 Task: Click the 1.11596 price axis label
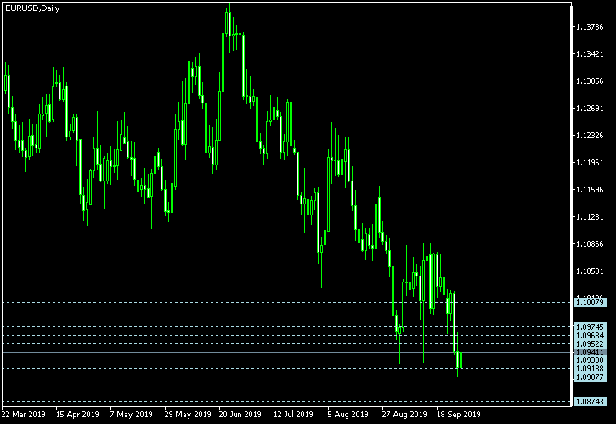pos(590,189)
